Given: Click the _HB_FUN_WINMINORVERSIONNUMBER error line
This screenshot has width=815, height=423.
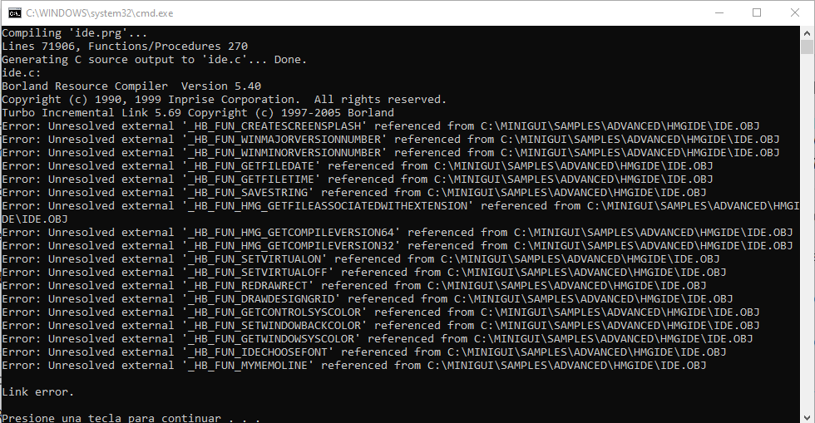Looking at the screenshot, I should pos(390,152).
